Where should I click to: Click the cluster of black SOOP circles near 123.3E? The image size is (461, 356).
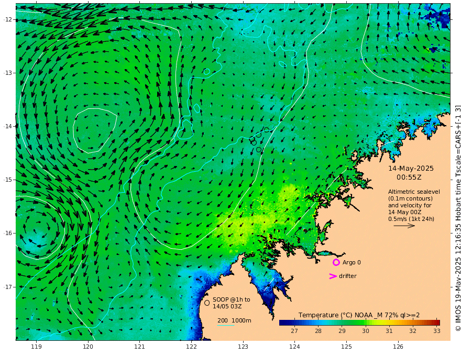click(259, 140)
